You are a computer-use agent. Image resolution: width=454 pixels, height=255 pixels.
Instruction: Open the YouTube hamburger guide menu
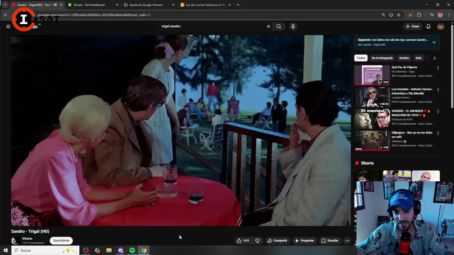[8, 26]
